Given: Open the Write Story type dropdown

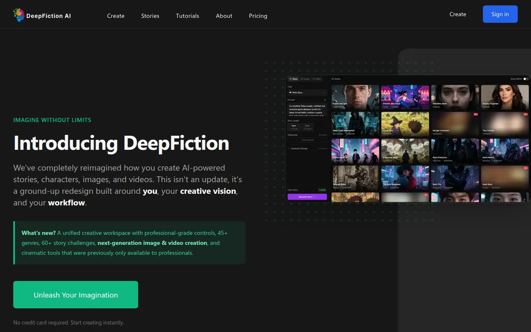Looking at the screenshot, I should pyautogui.click(x=307, y=93).
